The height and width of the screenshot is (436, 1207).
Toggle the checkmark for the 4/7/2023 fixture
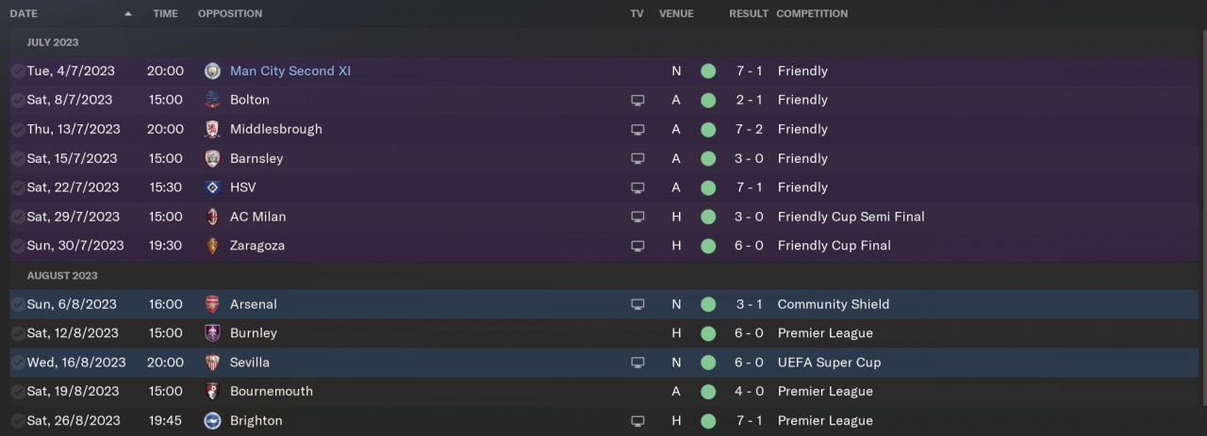[17, 71]
